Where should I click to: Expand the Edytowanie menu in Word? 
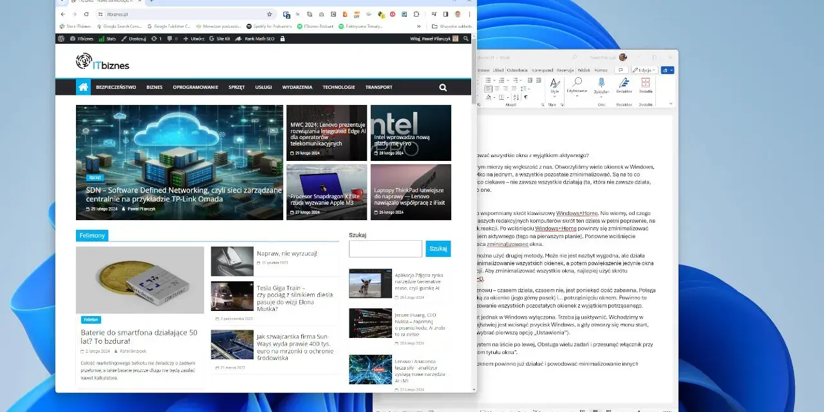pyautogui.click(x=577, y=96)
